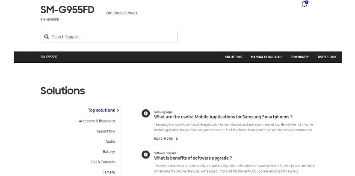Click the notification bell icon
Image resolution: width=355 pixels, height=176 pixels.
coord(304,4)
